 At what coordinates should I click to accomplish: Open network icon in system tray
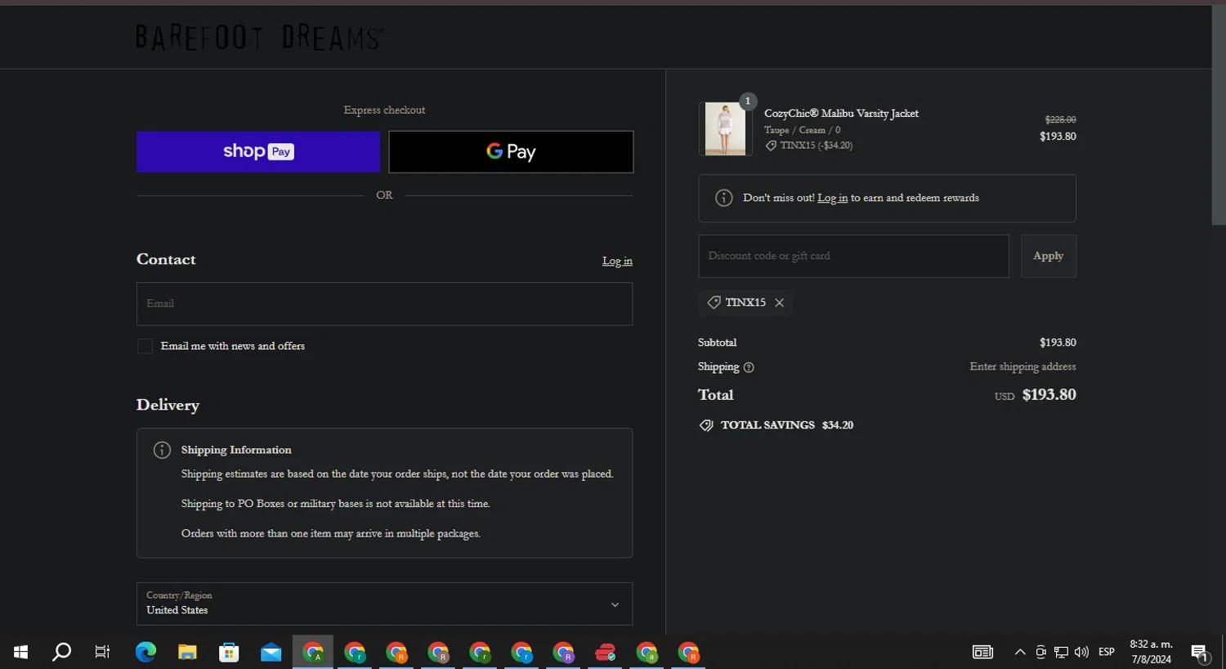[x=1061, y=652]
